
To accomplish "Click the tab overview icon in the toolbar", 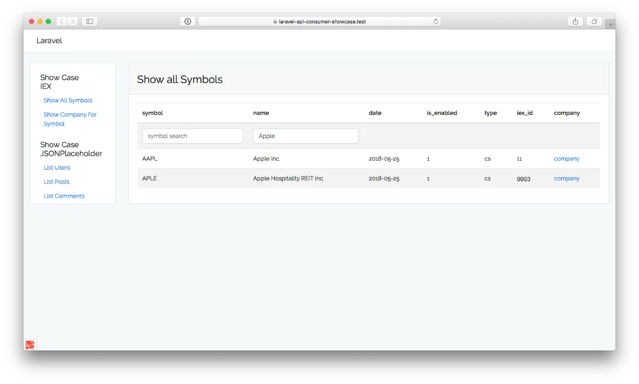I will point(594,21).
